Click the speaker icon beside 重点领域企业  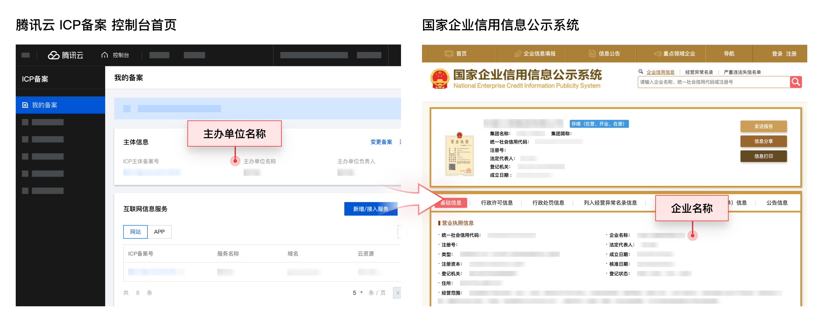658,54
